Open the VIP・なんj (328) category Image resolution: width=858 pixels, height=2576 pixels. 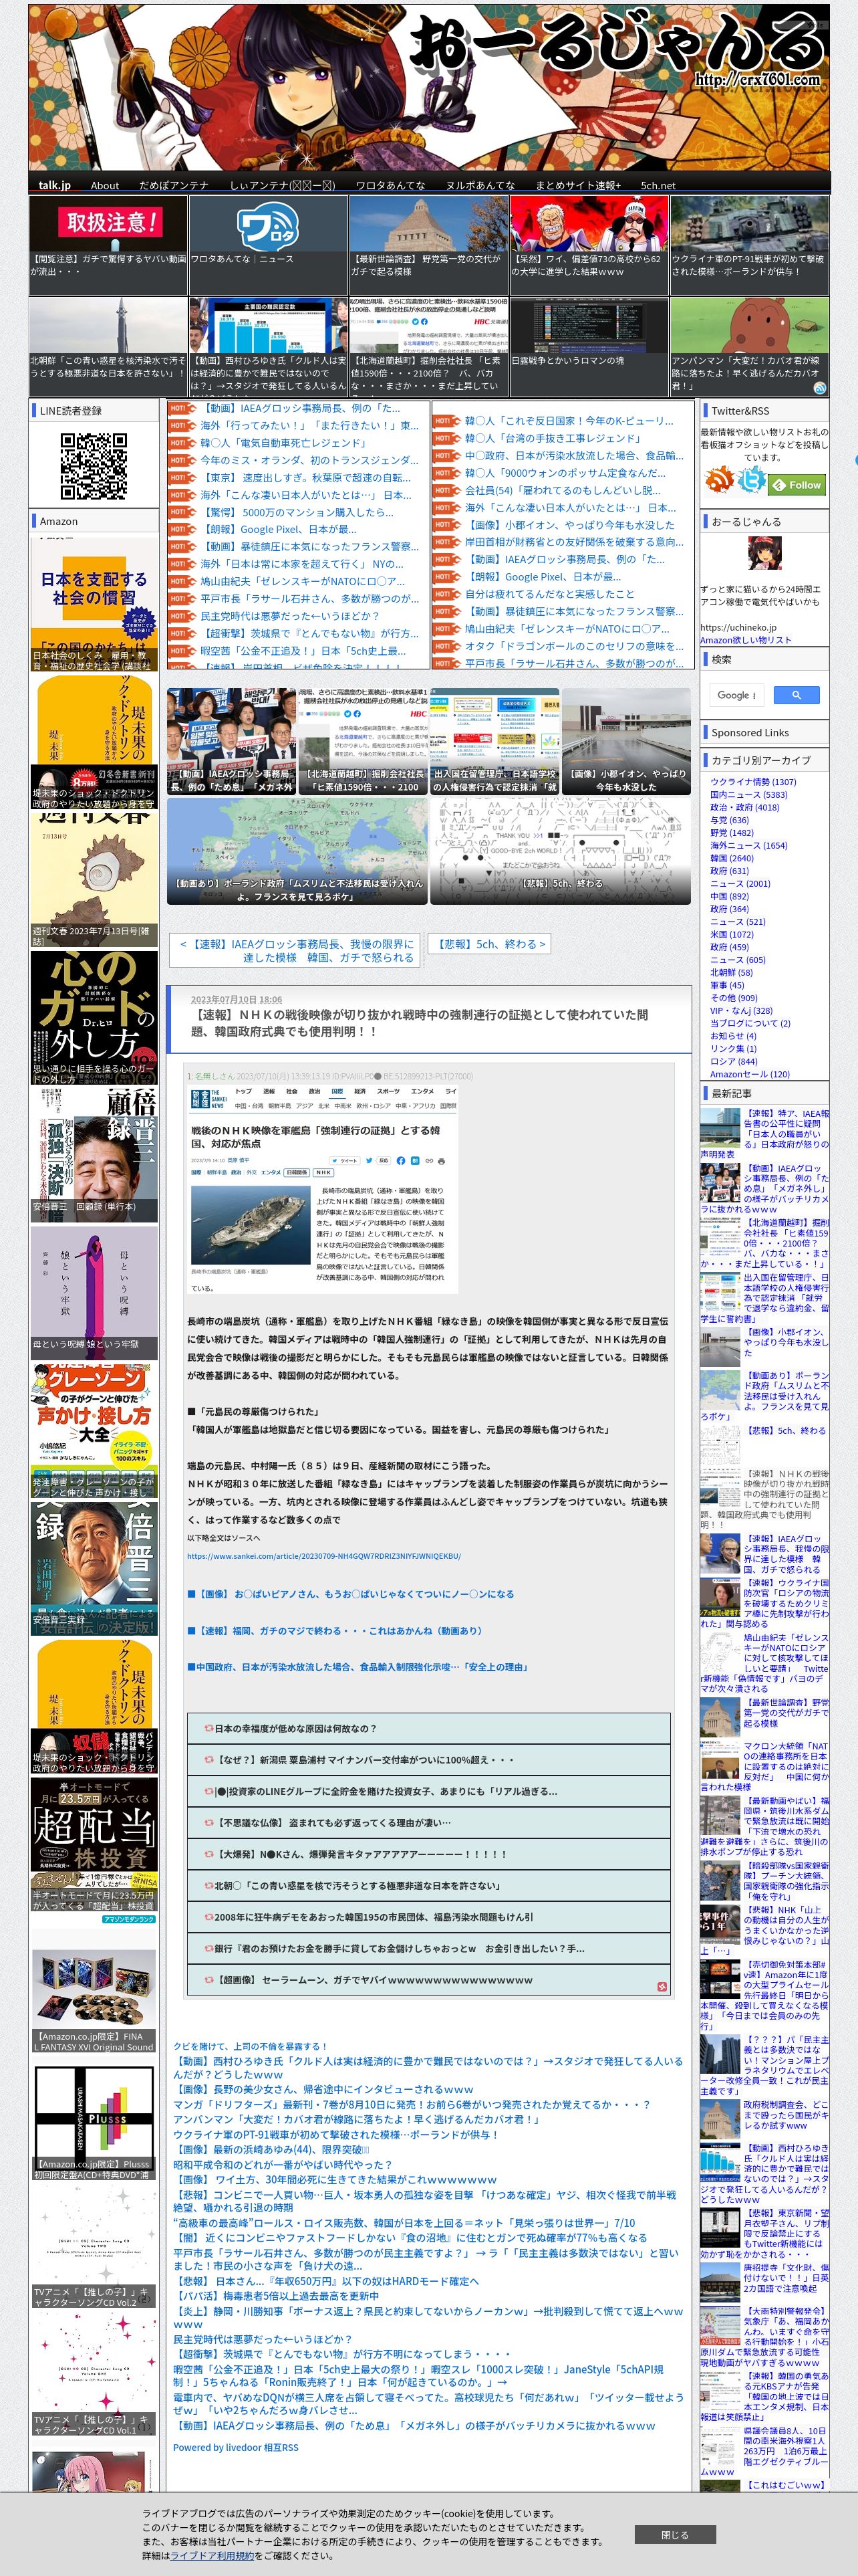[x=741, y=1010]
